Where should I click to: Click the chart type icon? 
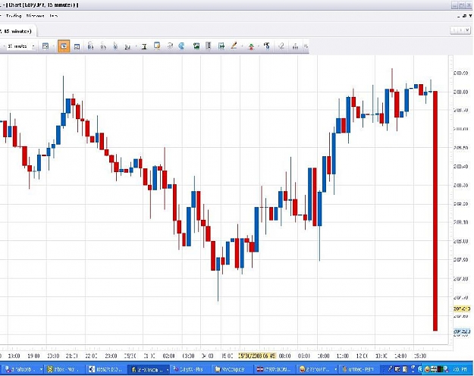(x=46, y=46)
